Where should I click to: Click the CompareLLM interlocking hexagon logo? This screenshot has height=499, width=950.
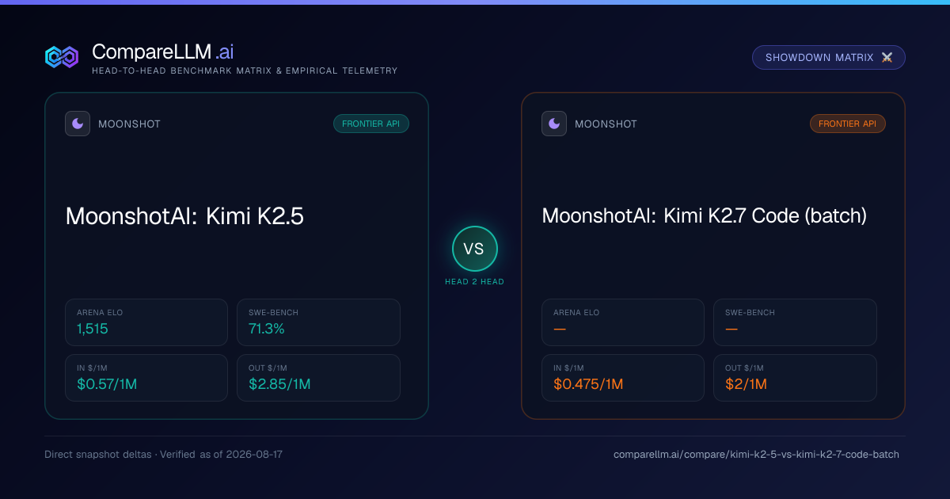tap(62, 57)
